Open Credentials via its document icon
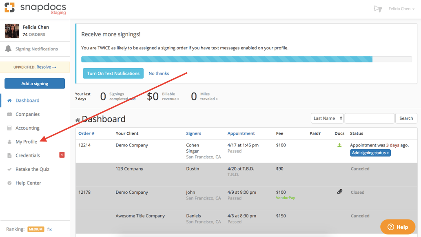The width and height of the screenshot is (421, 237). pos(9,155)
